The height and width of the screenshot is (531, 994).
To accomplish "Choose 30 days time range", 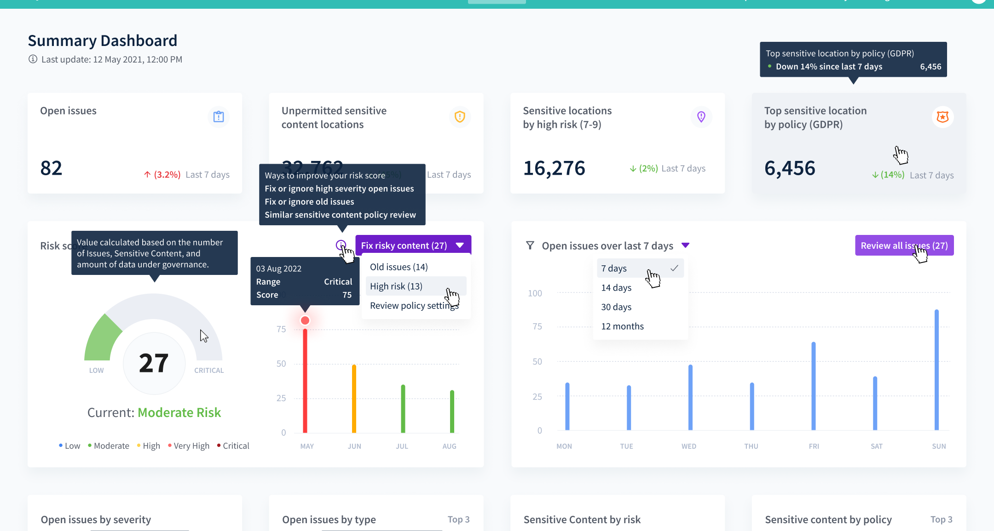I will (640, 307).
